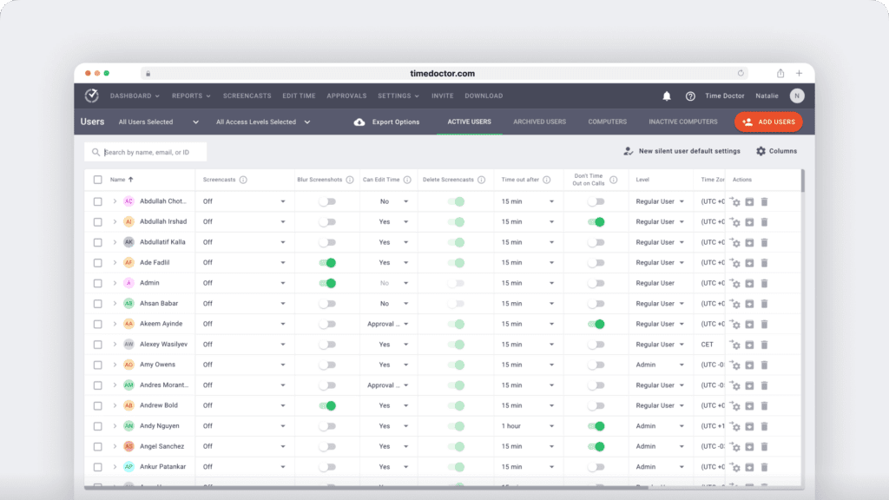Toggle Blur Screenshots for Andrew Bold

[326, 405]
